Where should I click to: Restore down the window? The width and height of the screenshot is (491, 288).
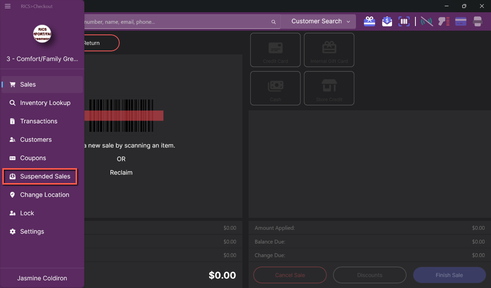[x=464, y=6]
